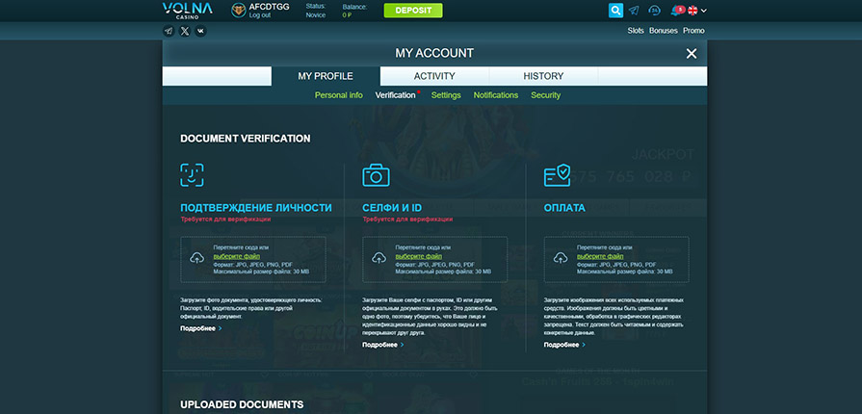
Task: Expand Подробнее under Селфи и ID
Action: [x=382, y=345]
